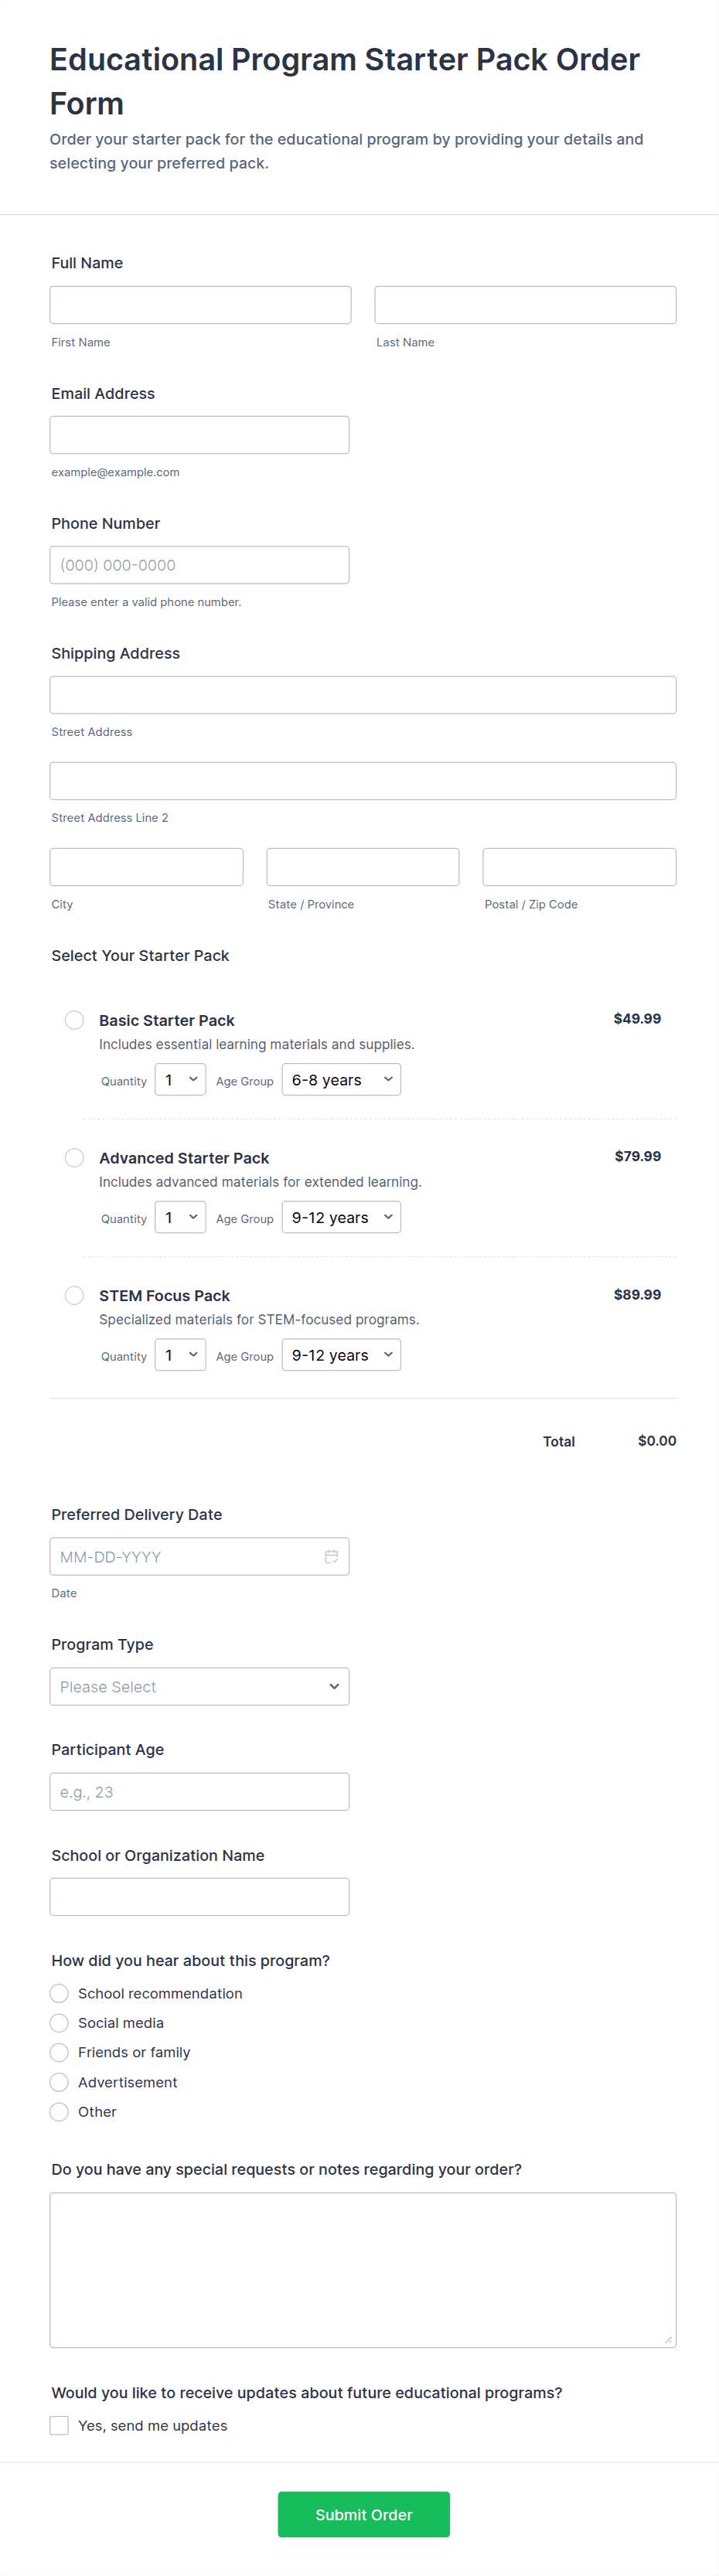
Task: Select the 'Advertisement' radio option
Action: [60, 2082]
